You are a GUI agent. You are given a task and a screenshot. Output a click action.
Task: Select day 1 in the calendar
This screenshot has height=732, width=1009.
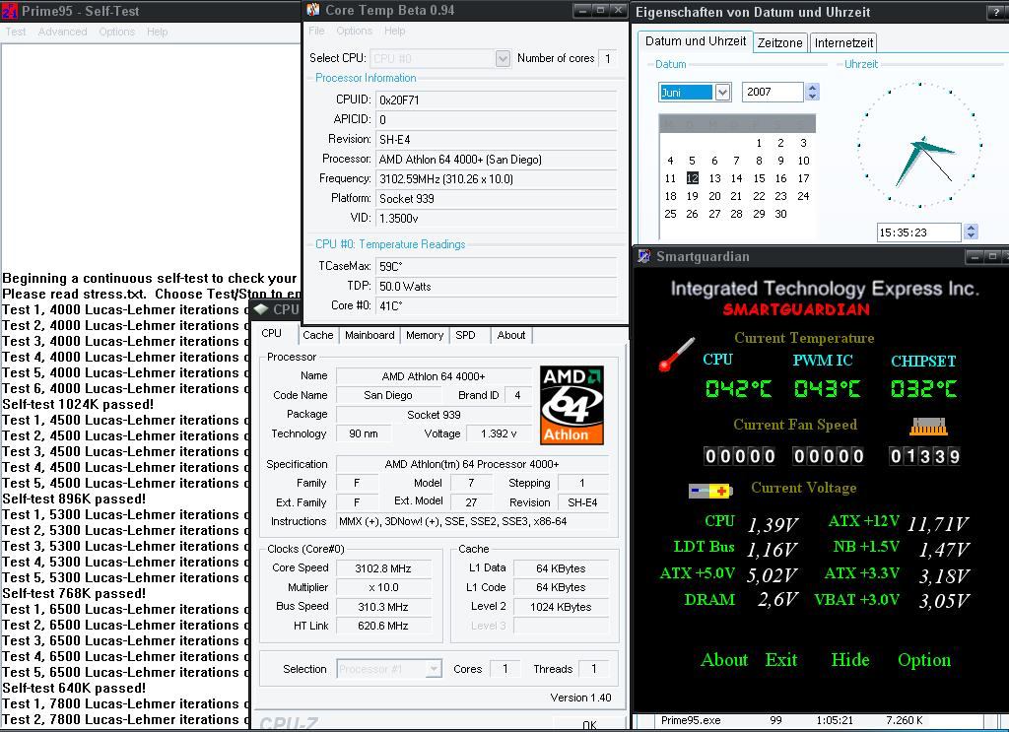pyautogui.click(x=760, y=143)
